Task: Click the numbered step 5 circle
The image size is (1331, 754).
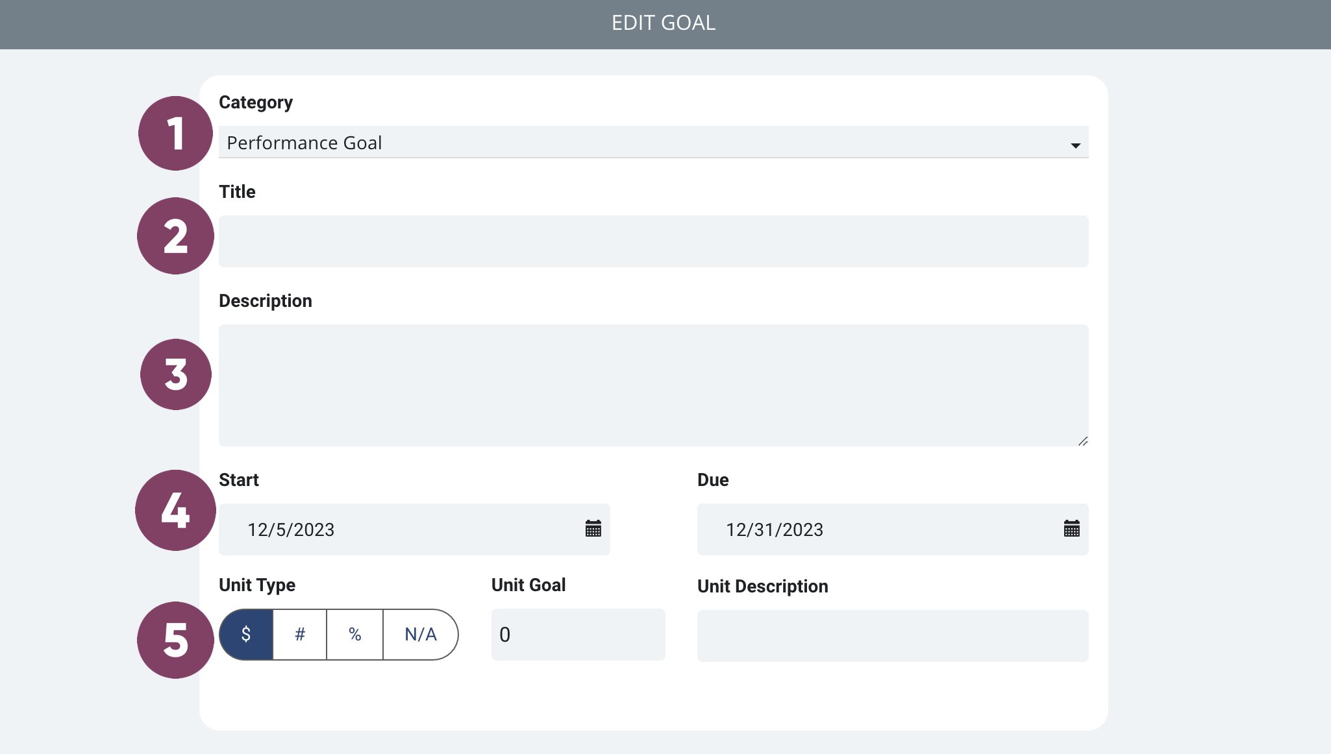Action: [x=175, y=640]
